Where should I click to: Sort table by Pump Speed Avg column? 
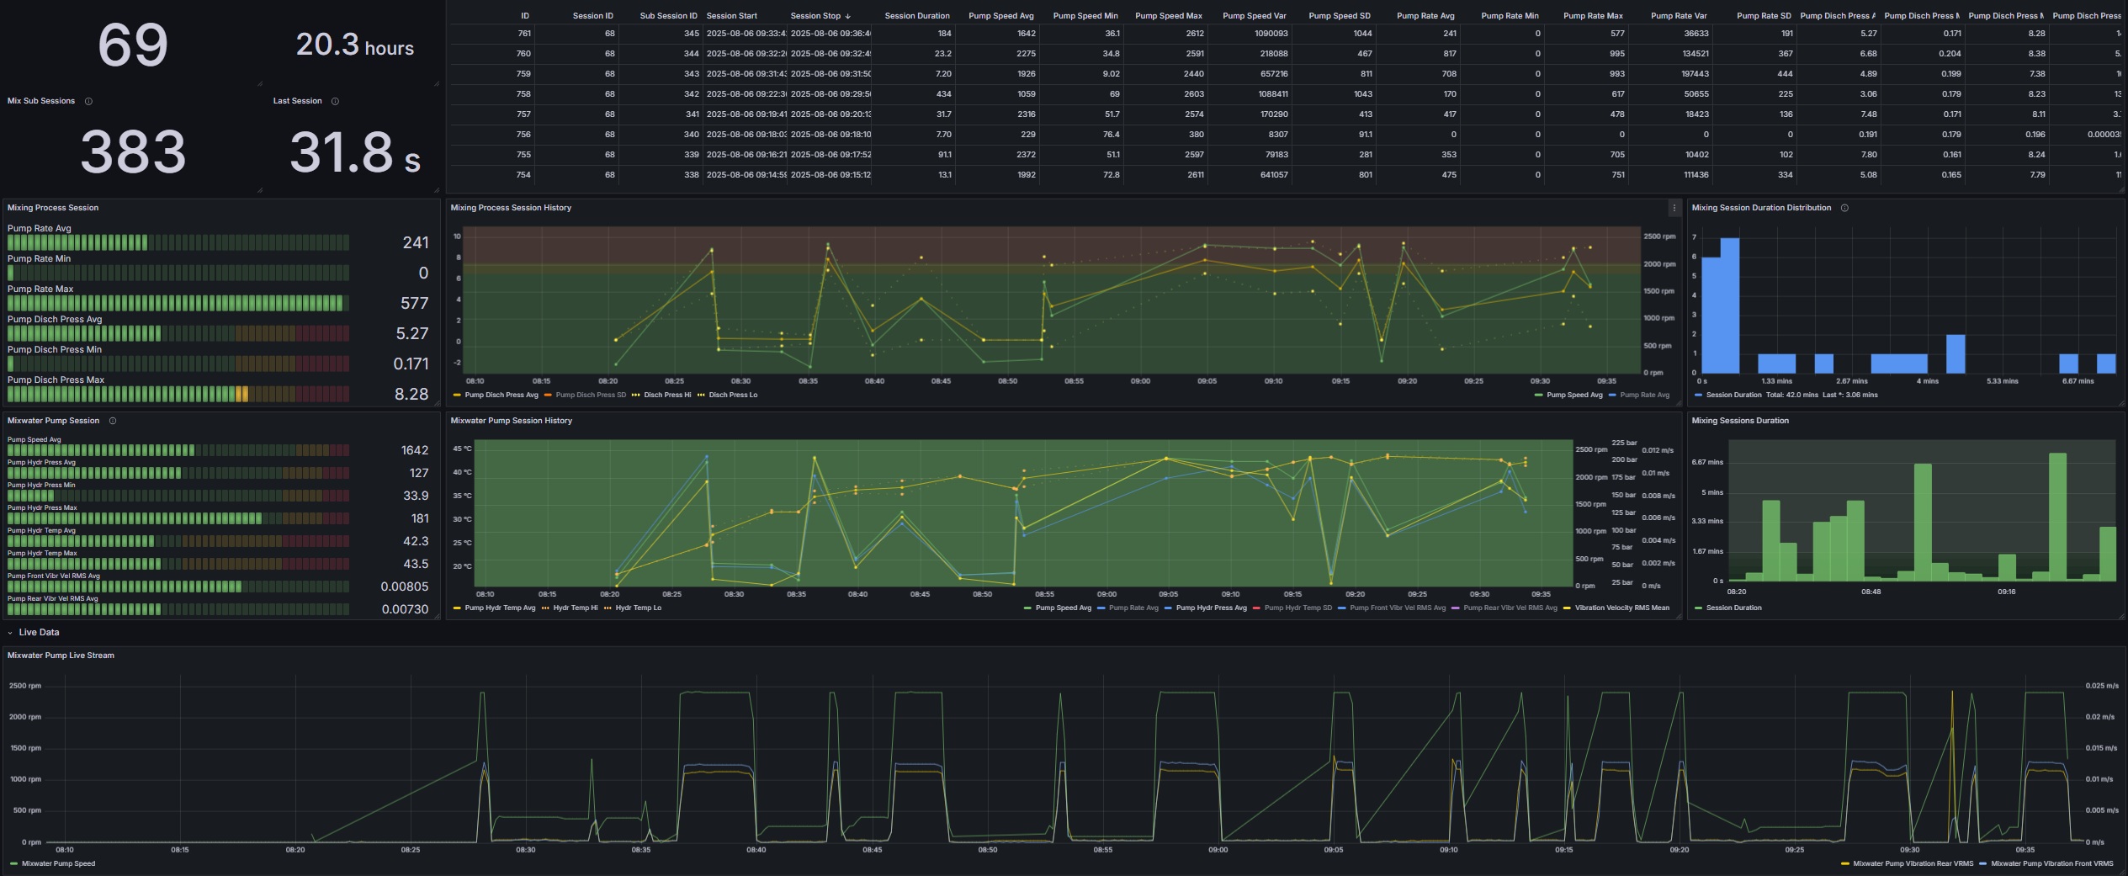click(1000, 16)
